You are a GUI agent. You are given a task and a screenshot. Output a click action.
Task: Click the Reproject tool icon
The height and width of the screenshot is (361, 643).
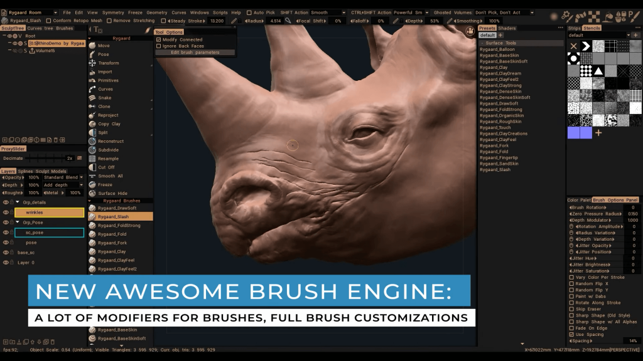(x=92, y=115)
